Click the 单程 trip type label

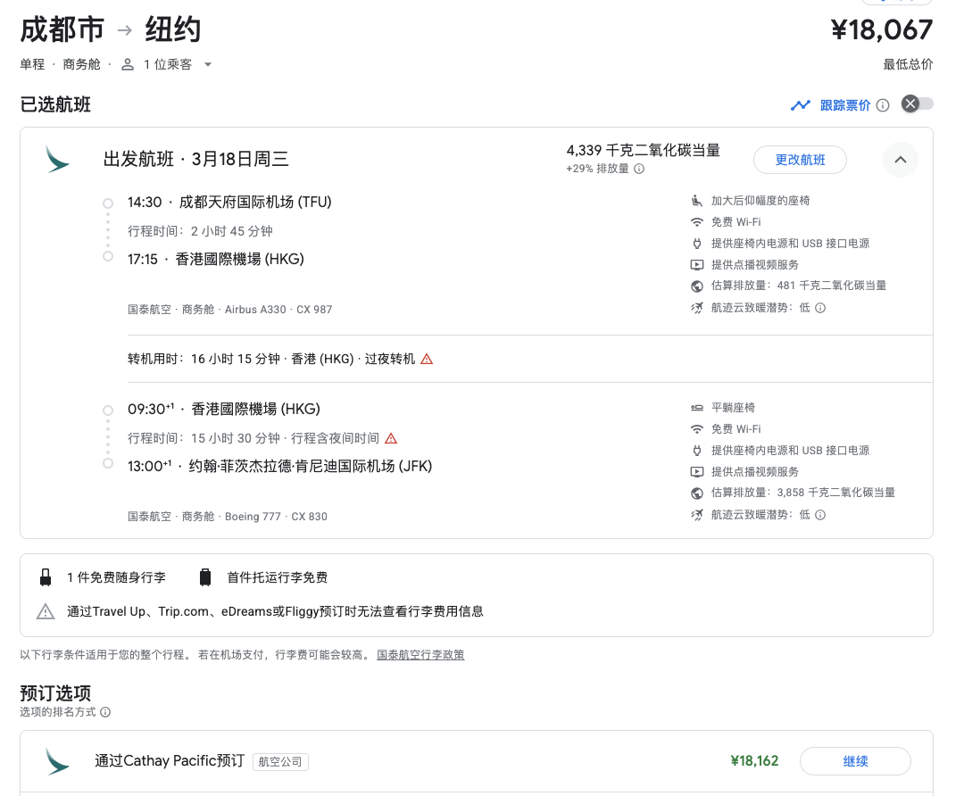pos(33,64)
